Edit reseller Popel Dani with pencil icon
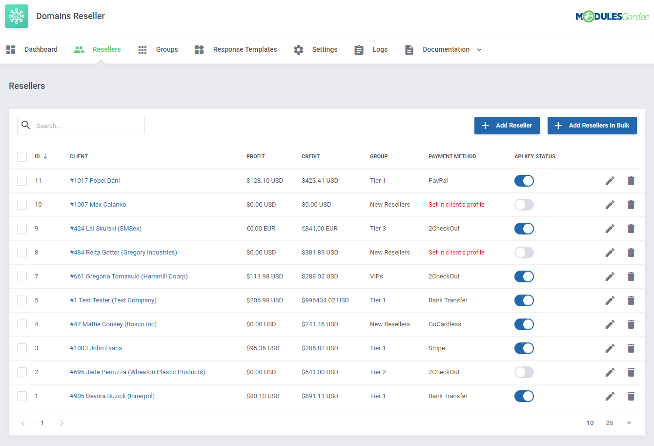This screenshot has width=654, height=446. (610, 180)
